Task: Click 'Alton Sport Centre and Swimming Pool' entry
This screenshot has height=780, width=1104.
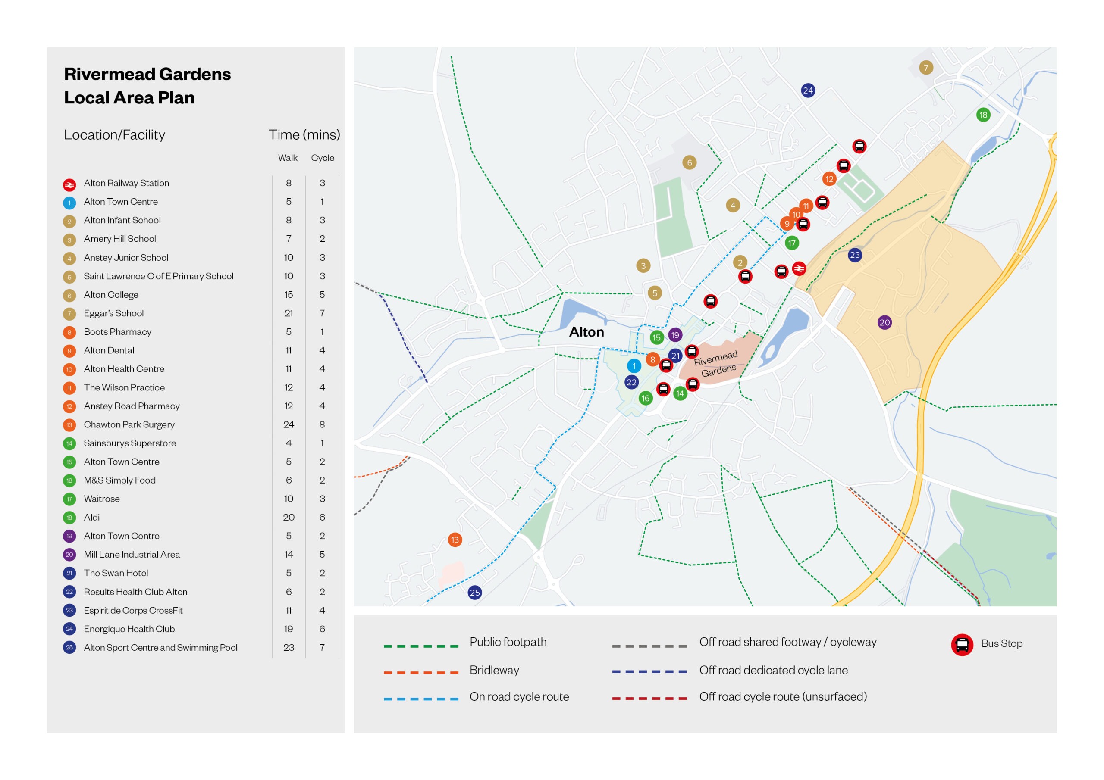Action: pyautogui.click(x=160, y=647)
